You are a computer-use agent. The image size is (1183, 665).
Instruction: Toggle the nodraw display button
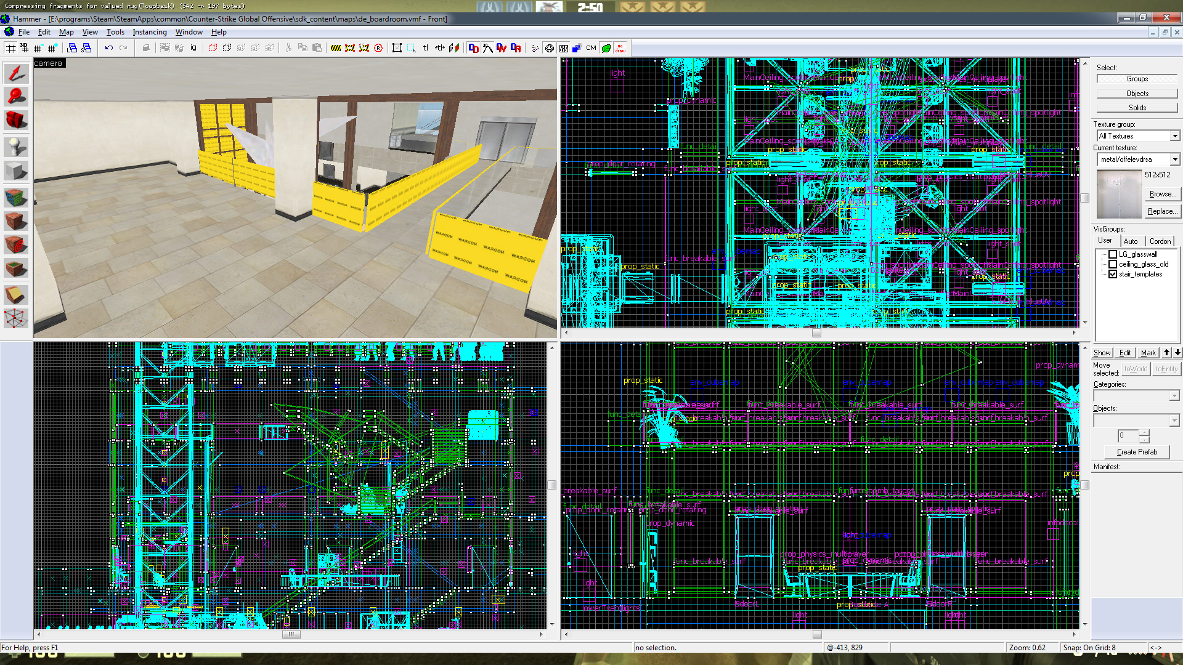click(620, 48)
